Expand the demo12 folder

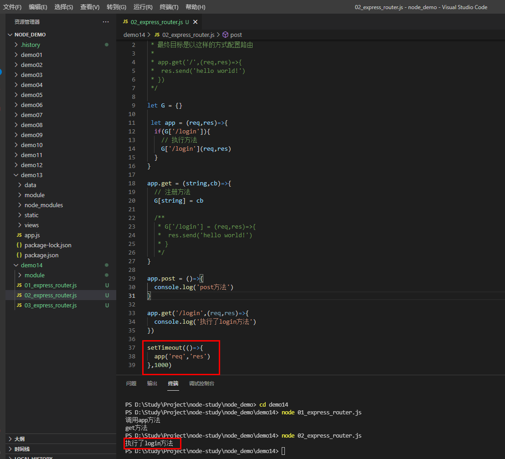(61, 165)
